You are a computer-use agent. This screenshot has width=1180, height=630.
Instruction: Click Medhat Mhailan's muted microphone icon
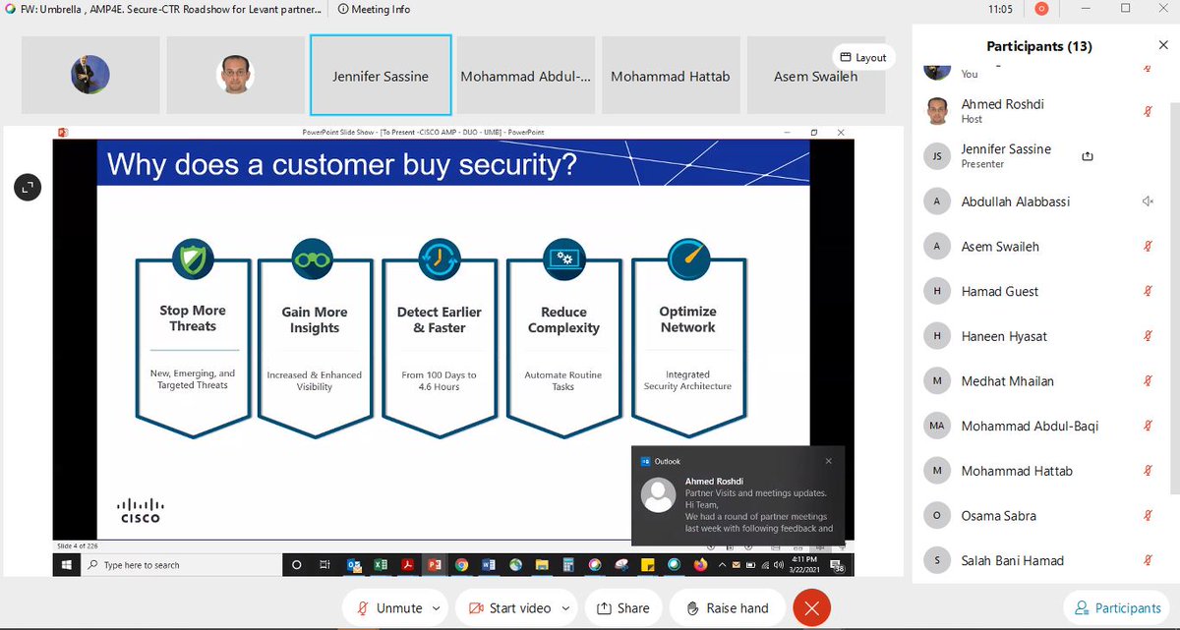tap(1148, 381)
